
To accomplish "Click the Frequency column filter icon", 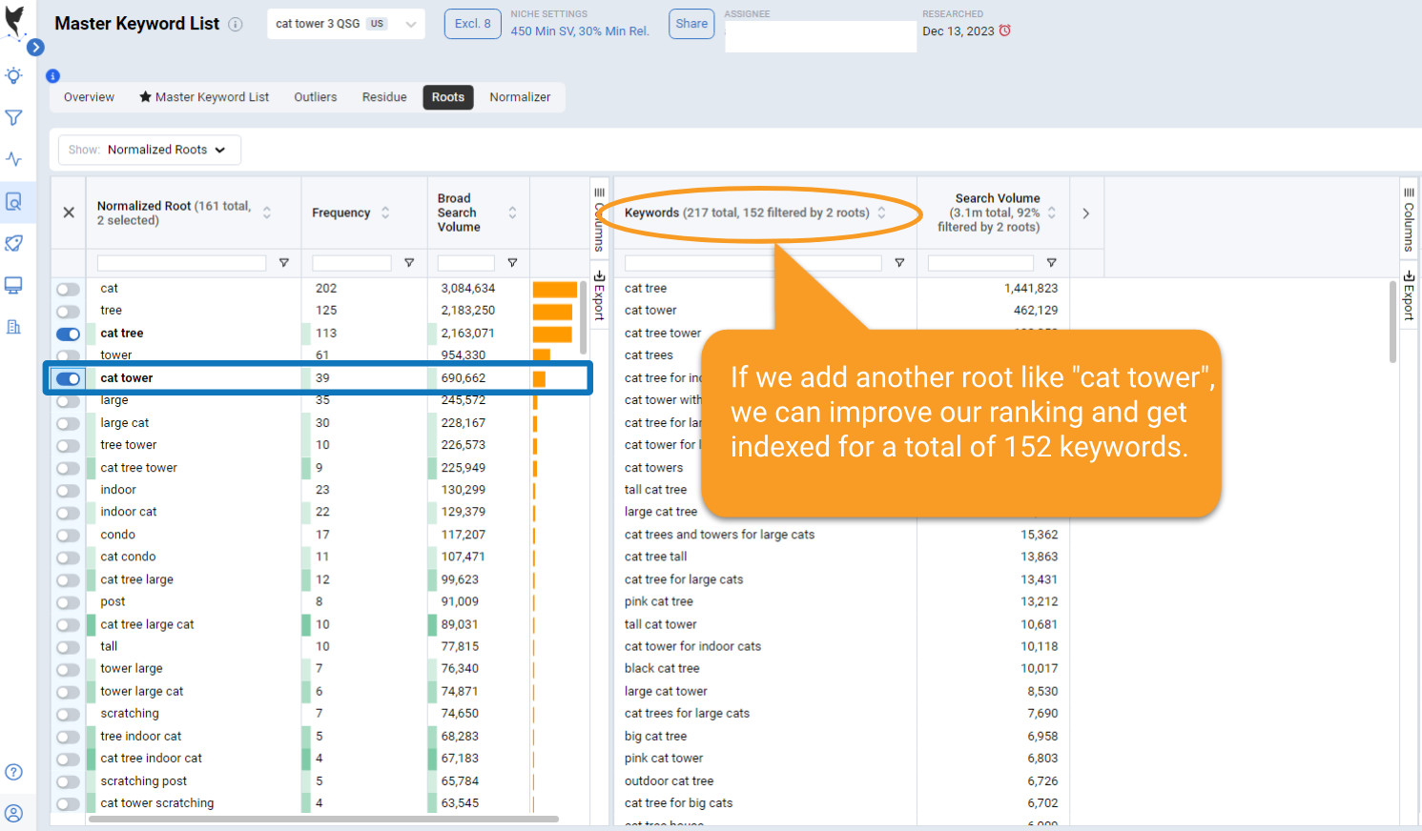I will [x=409, y=263].
